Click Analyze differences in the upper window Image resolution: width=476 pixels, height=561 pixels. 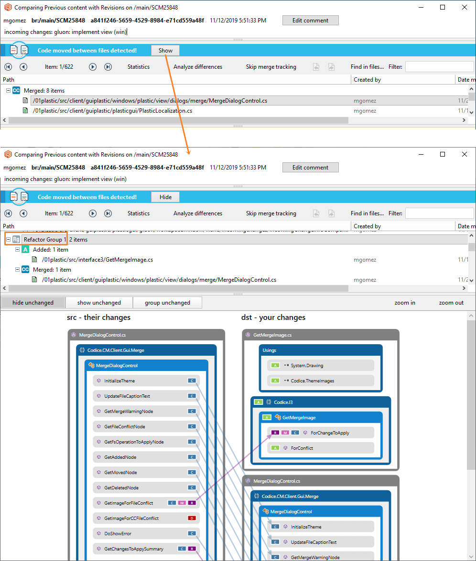point(198,67)
